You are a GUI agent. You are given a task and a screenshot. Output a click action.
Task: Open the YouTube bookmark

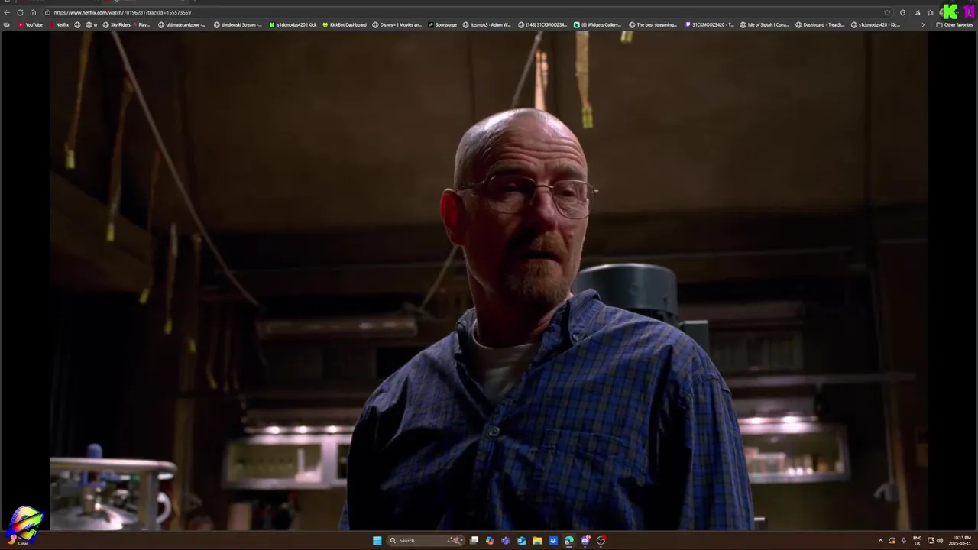[x=30, y=25]
